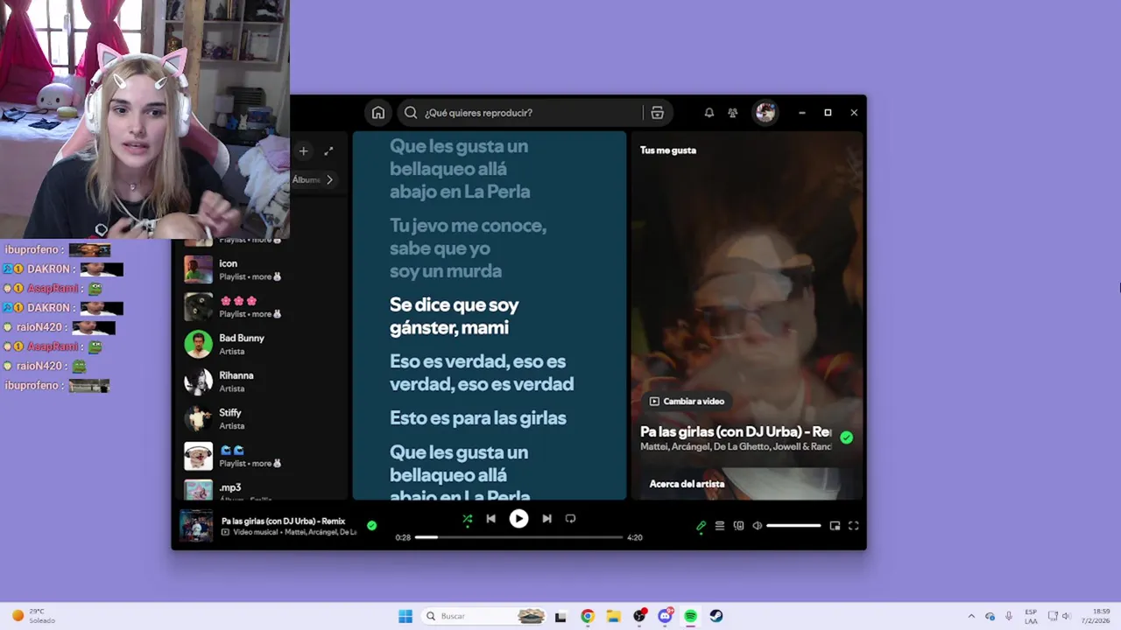Open the lyrics microphone icon
The width and height of the screenshot is (1121, 630).
click(701, 526)
